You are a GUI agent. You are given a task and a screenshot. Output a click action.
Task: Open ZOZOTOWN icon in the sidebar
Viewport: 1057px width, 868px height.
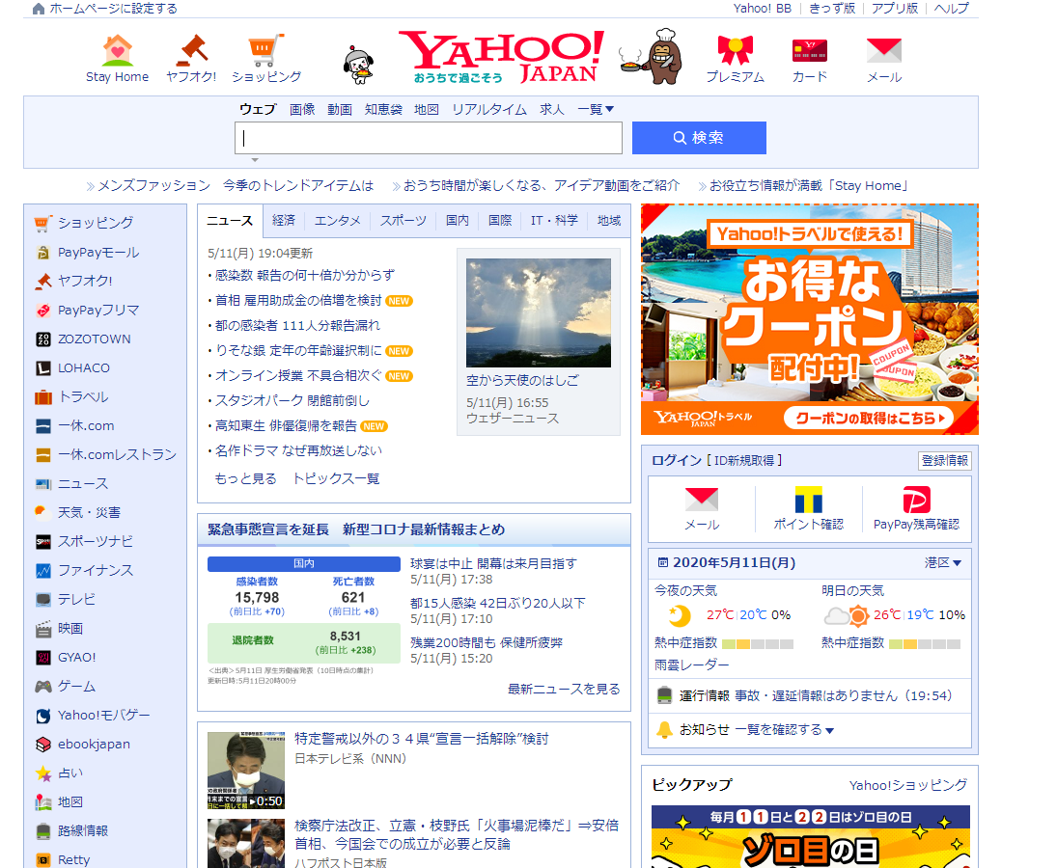pos(43,339)
